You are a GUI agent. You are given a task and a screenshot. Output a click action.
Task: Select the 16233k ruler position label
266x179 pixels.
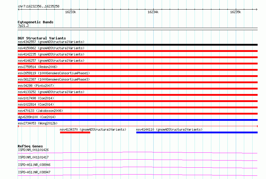tap(71, 12)
